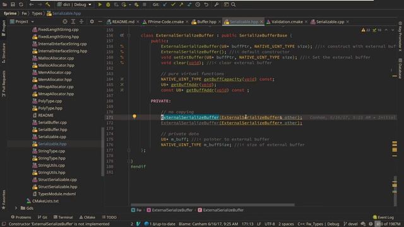Open the Git tool window button

tap(42, 217)
